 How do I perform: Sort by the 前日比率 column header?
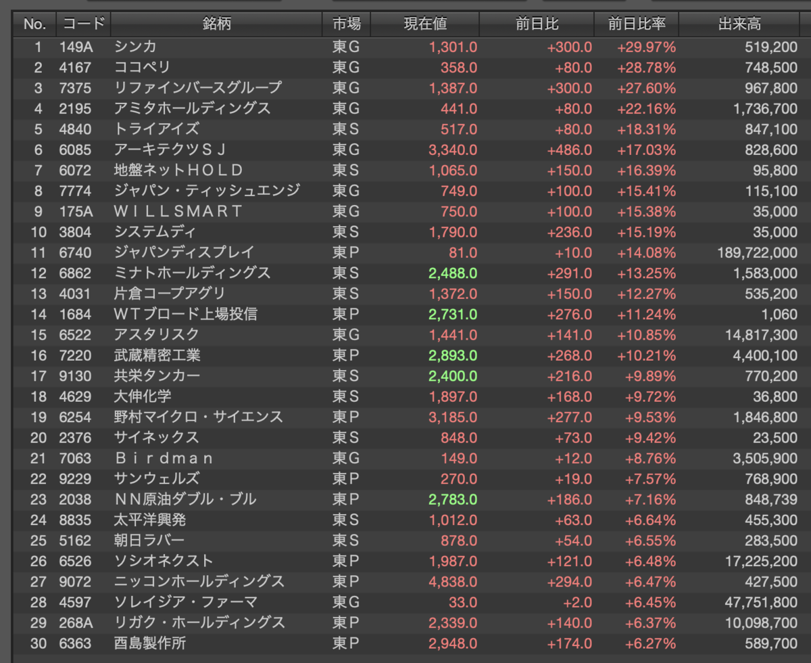[x=637, y=24]
